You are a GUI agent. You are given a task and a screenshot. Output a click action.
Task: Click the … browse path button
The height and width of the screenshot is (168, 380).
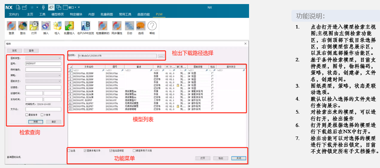tap(161, 56)
